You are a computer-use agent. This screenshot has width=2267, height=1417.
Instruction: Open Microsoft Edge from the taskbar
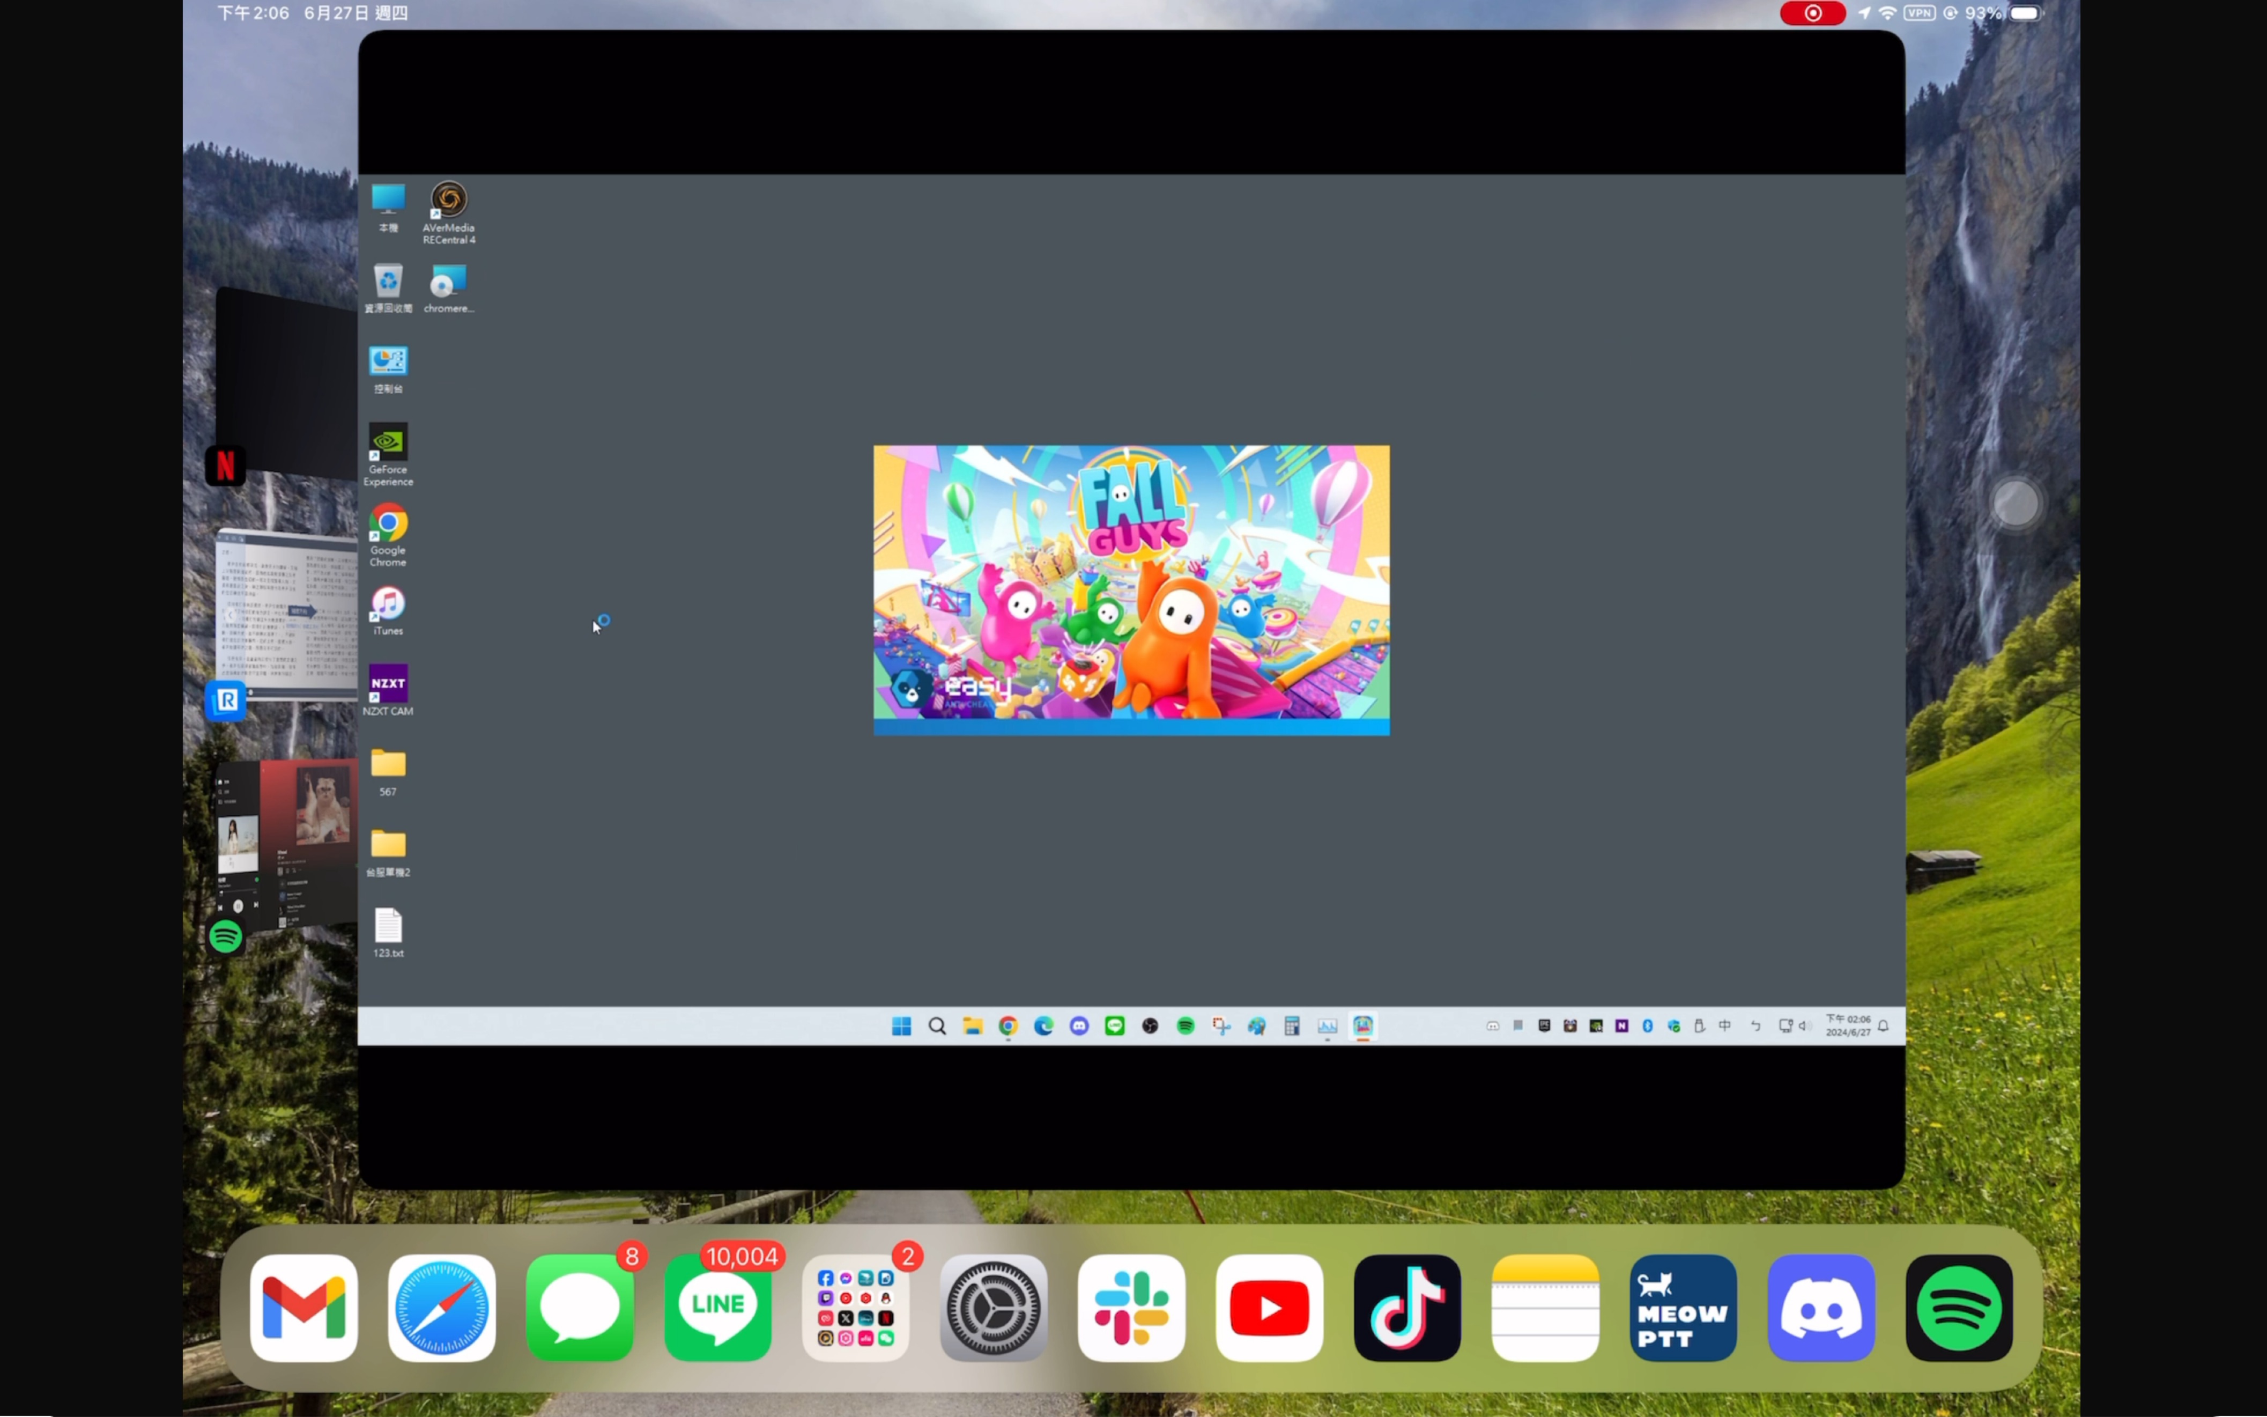(x=1043, y=1026)
